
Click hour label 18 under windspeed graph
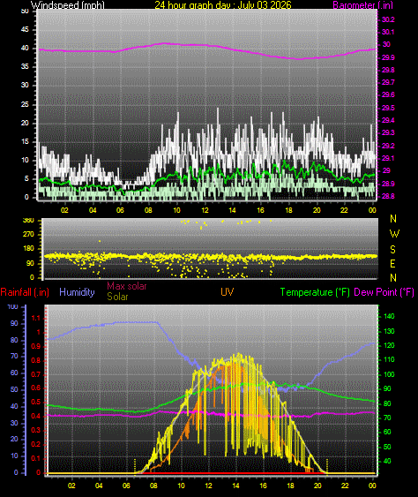coord(288,210)
